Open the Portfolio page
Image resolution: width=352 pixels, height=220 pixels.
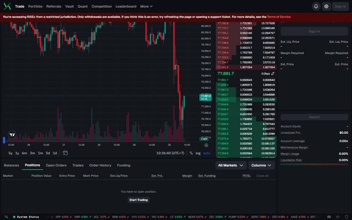click(x=35, y=7)
